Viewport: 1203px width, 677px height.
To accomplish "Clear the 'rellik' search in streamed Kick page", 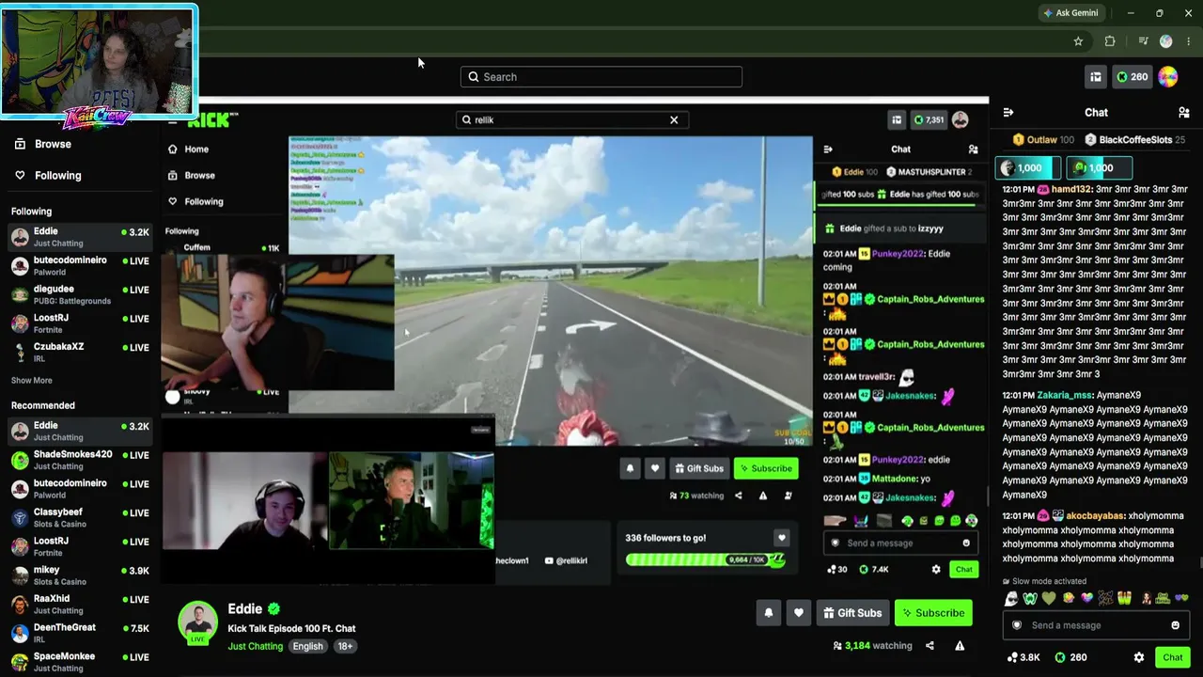I will pos(674,119).
